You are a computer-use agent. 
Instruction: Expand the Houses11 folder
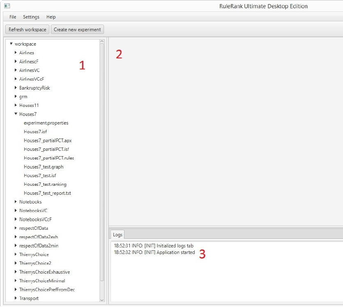click(16, 105)
